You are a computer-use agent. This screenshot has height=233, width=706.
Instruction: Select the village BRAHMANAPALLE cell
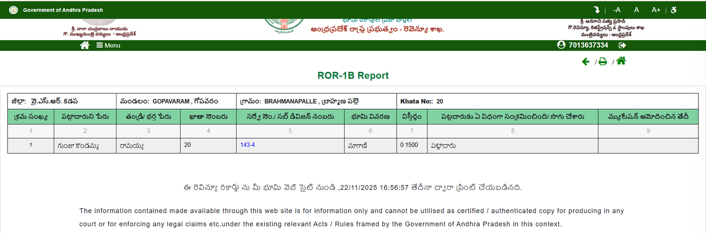tap(316, 101)
